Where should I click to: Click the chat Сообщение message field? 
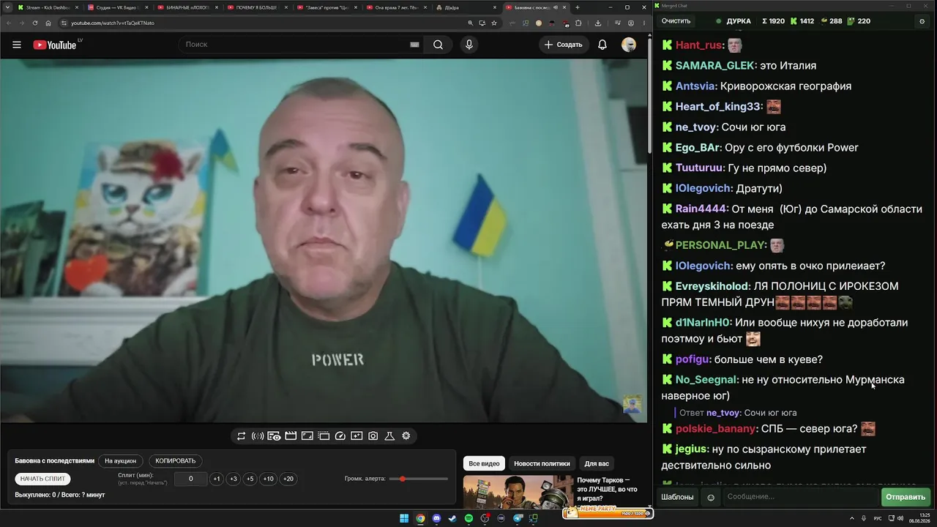coord(800,497)
